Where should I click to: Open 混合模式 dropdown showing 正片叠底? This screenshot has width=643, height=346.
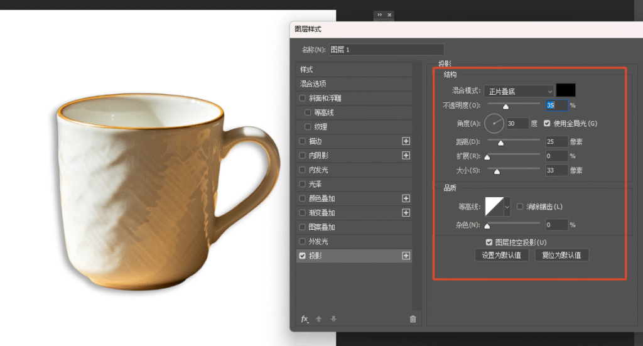click(x=519, y=91)
